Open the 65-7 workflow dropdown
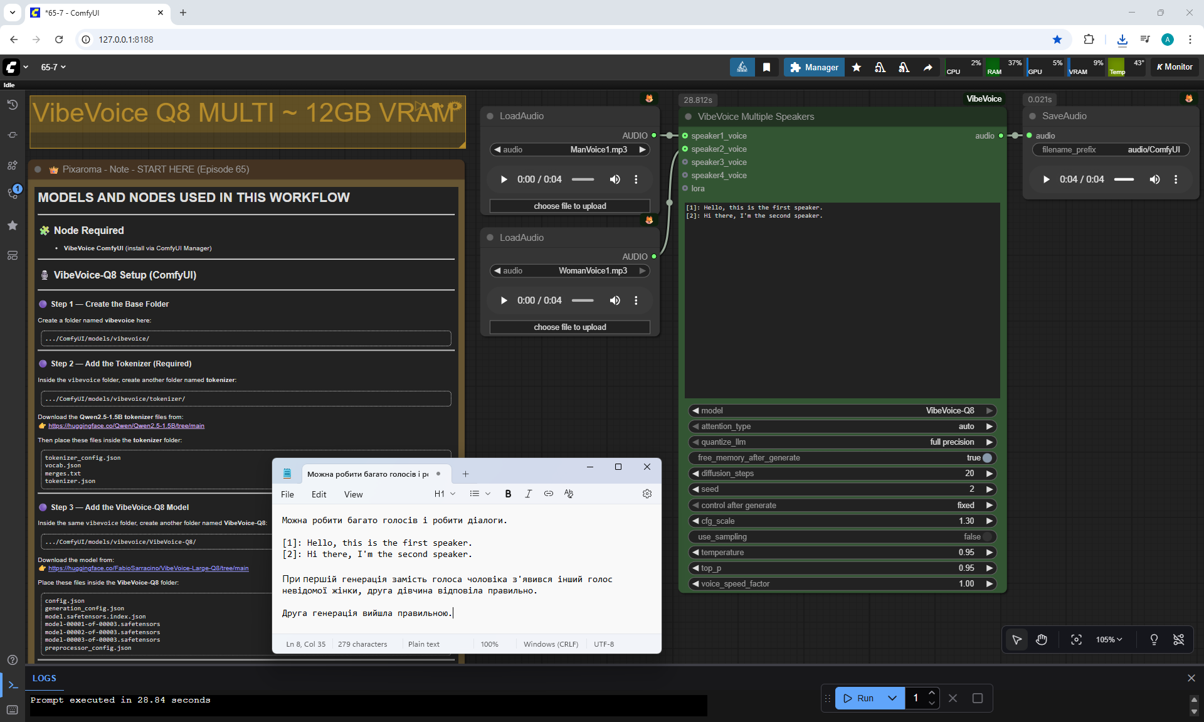 [53, 67]
